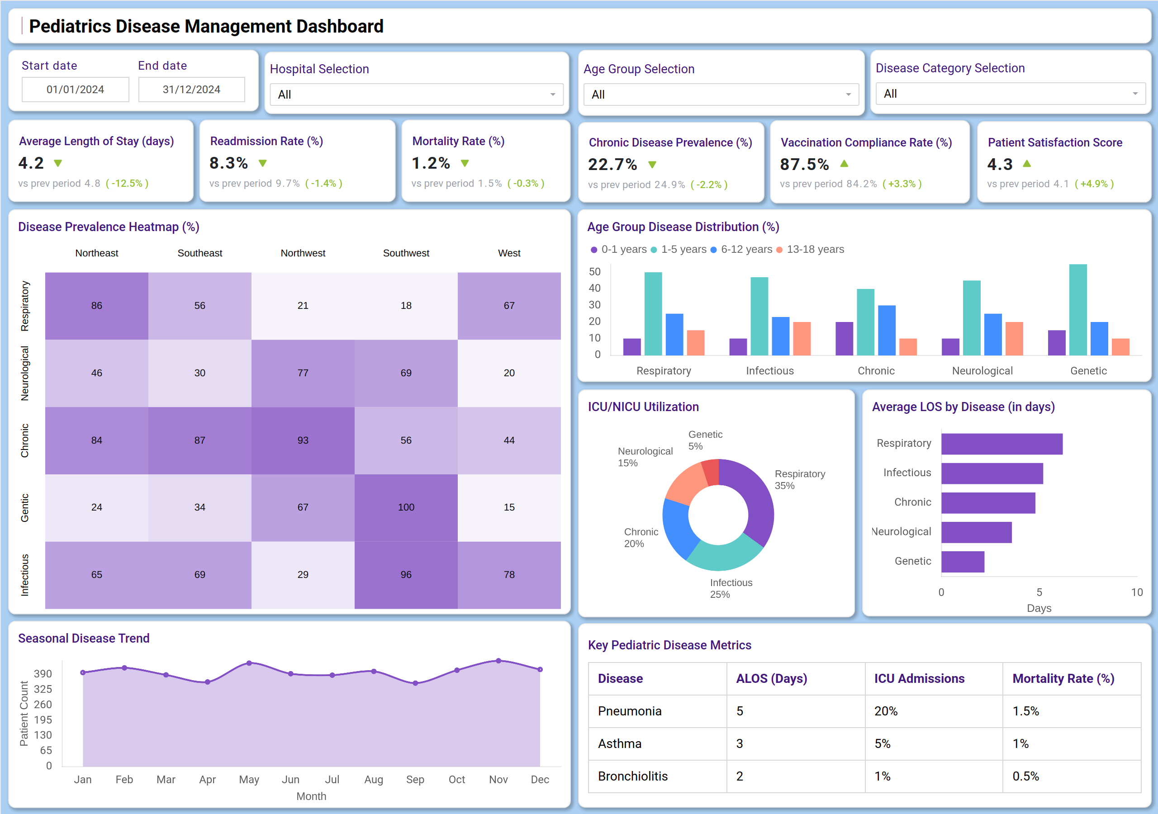Click the Infectious LOS horizontal bar
The image size is (1158, 814).
point(992,473)
